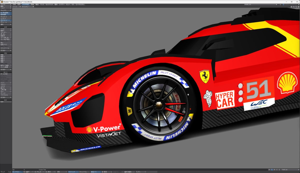
Task: Click the 数値入力 button in bottom bar
Action: click(96, 172)
